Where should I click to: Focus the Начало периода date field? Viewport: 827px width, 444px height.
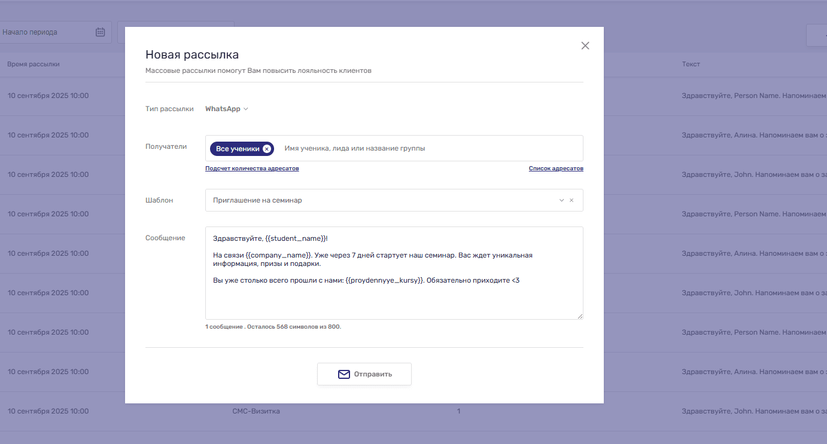tap(45, 32)
